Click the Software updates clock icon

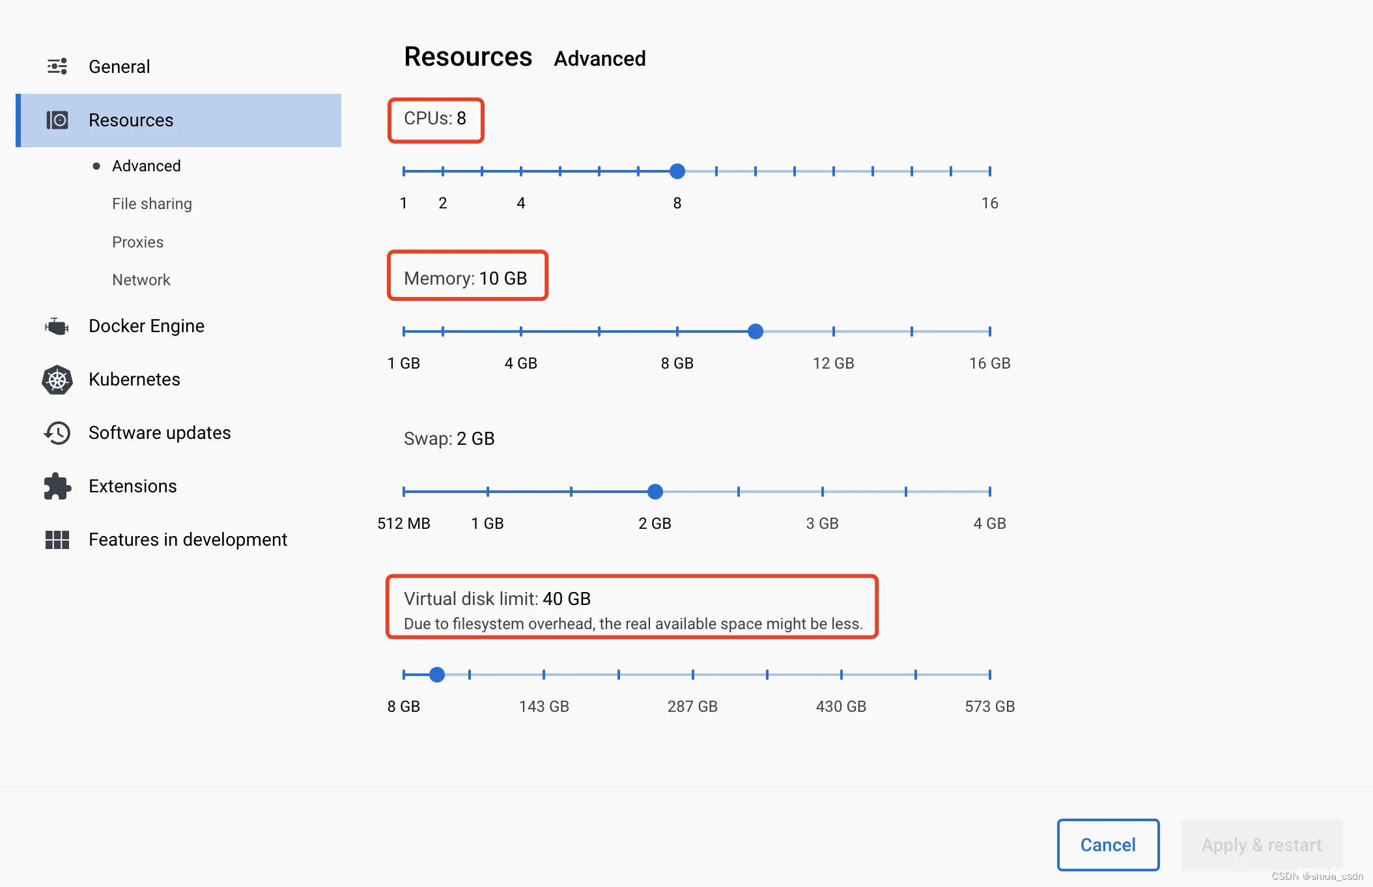[57, 433]
